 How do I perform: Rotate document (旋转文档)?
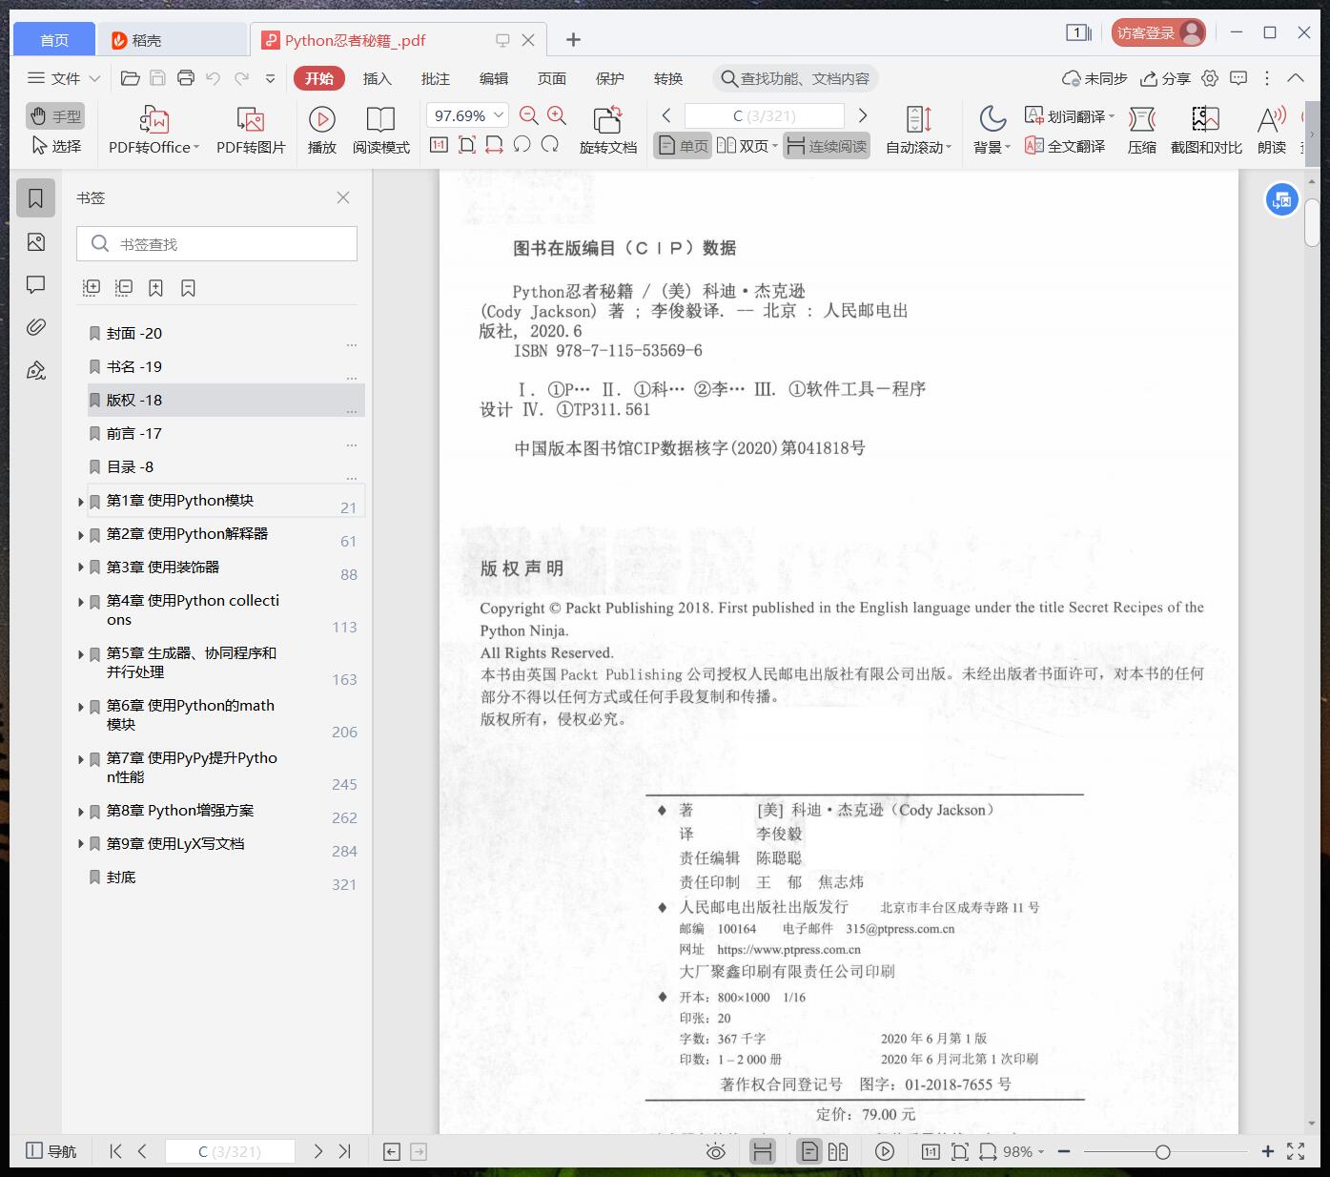(x=608, y=130)
